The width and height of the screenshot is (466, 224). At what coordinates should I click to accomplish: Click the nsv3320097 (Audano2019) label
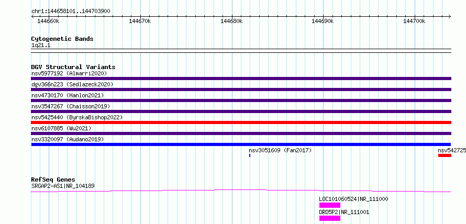coord(68,139)
